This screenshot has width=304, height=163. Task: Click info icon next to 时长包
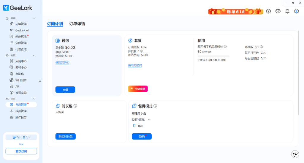(x=75, y=106)
